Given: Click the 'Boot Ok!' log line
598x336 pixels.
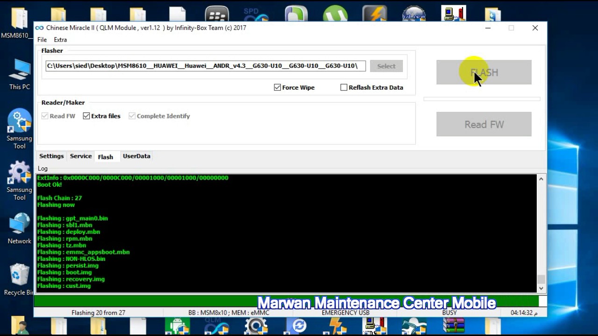Looking at the screenshot, I should 50,184.
